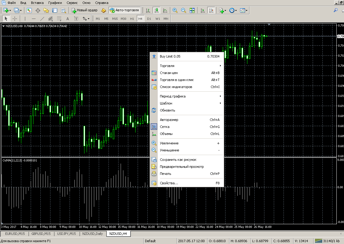Select the horizontal line drawing tool

pos(33,19)
